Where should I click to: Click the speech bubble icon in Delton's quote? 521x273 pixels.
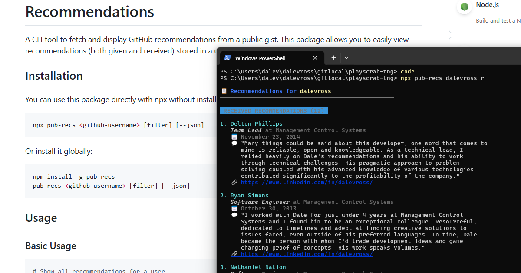coord(234,143)
